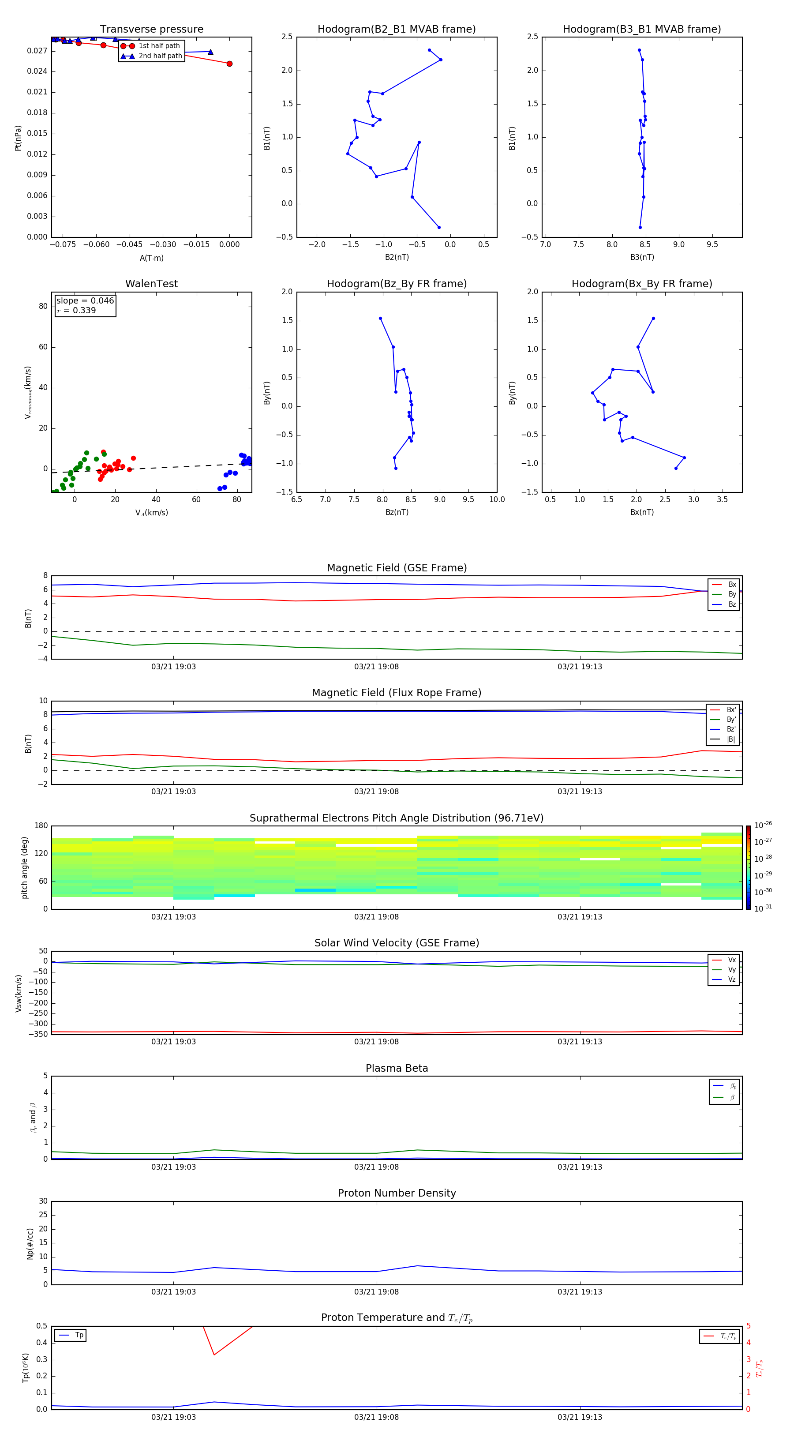Click the 'r = 0.339' annotation text
Image resolution: width=794 pixels, height=1456 pixels.
[x=76, y=311]
